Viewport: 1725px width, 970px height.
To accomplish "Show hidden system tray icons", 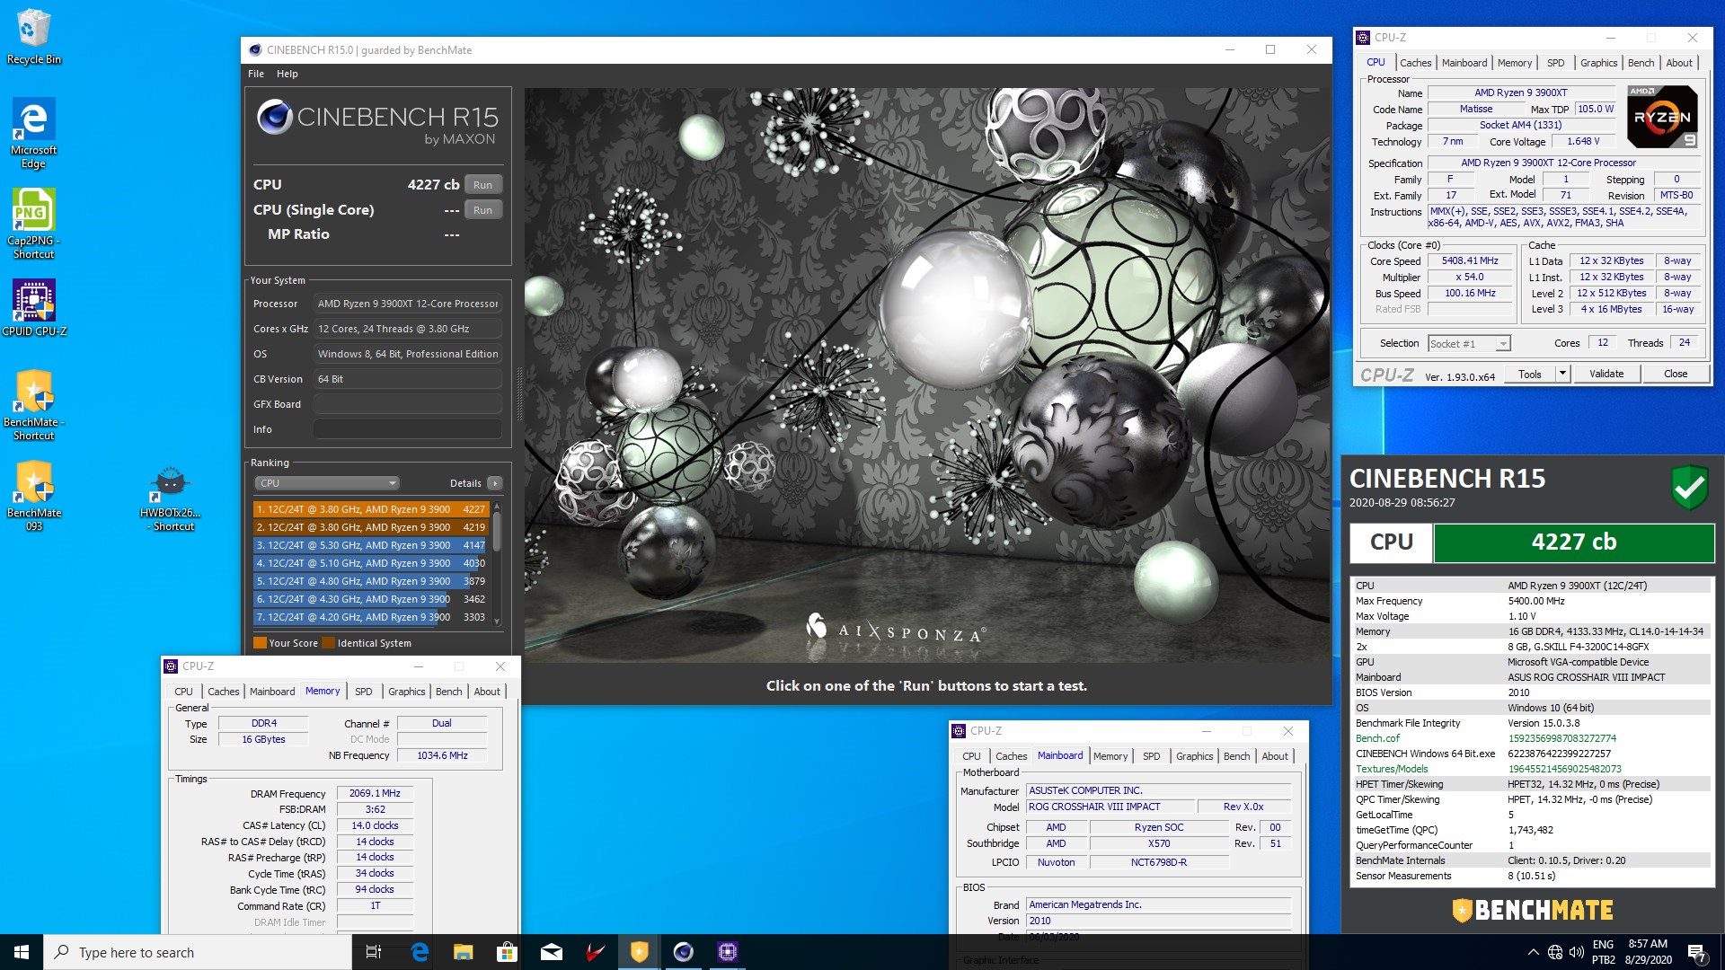I will click(1533, 952).
